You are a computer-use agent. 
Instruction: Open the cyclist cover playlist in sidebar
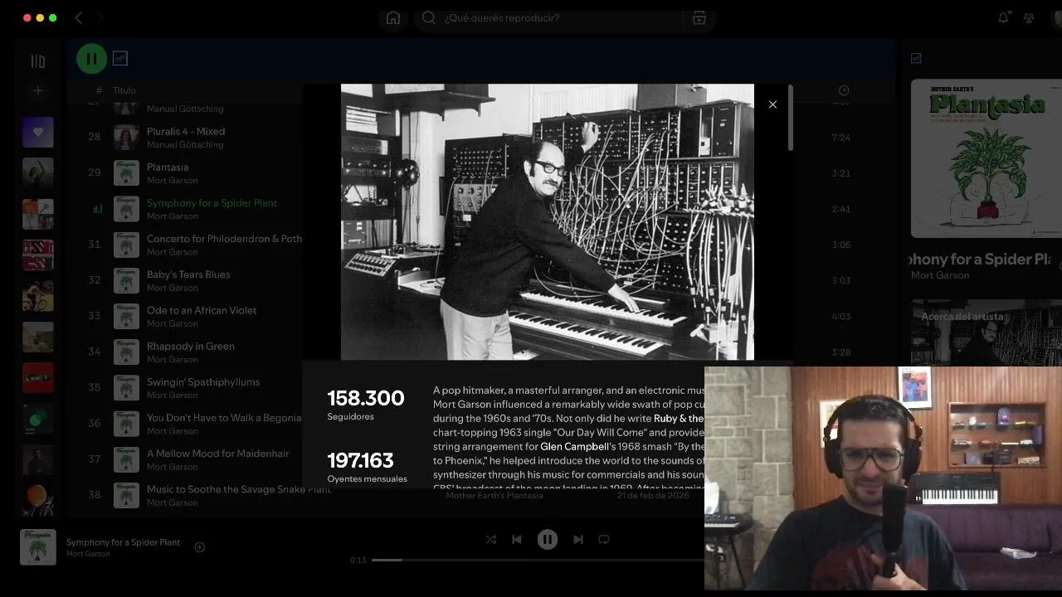(38, 296)
